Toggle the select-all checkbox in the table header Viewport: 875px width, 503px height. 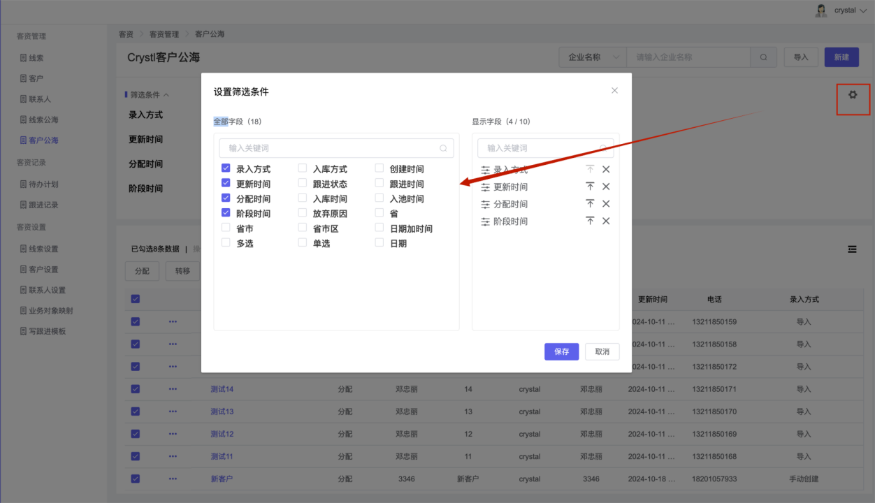pos(136,299)
